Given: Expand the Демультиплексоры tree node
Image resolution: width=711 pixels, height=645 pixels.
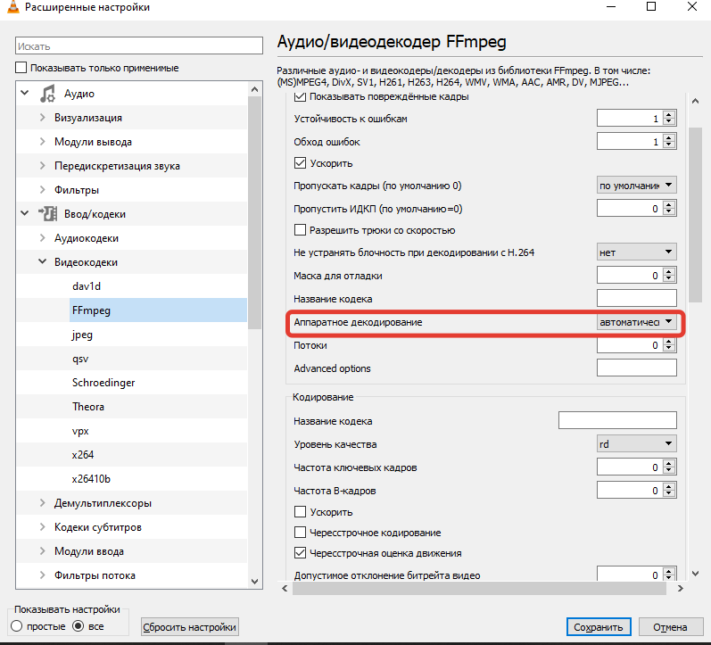Looking at the screenshot, I should [42, 503].
